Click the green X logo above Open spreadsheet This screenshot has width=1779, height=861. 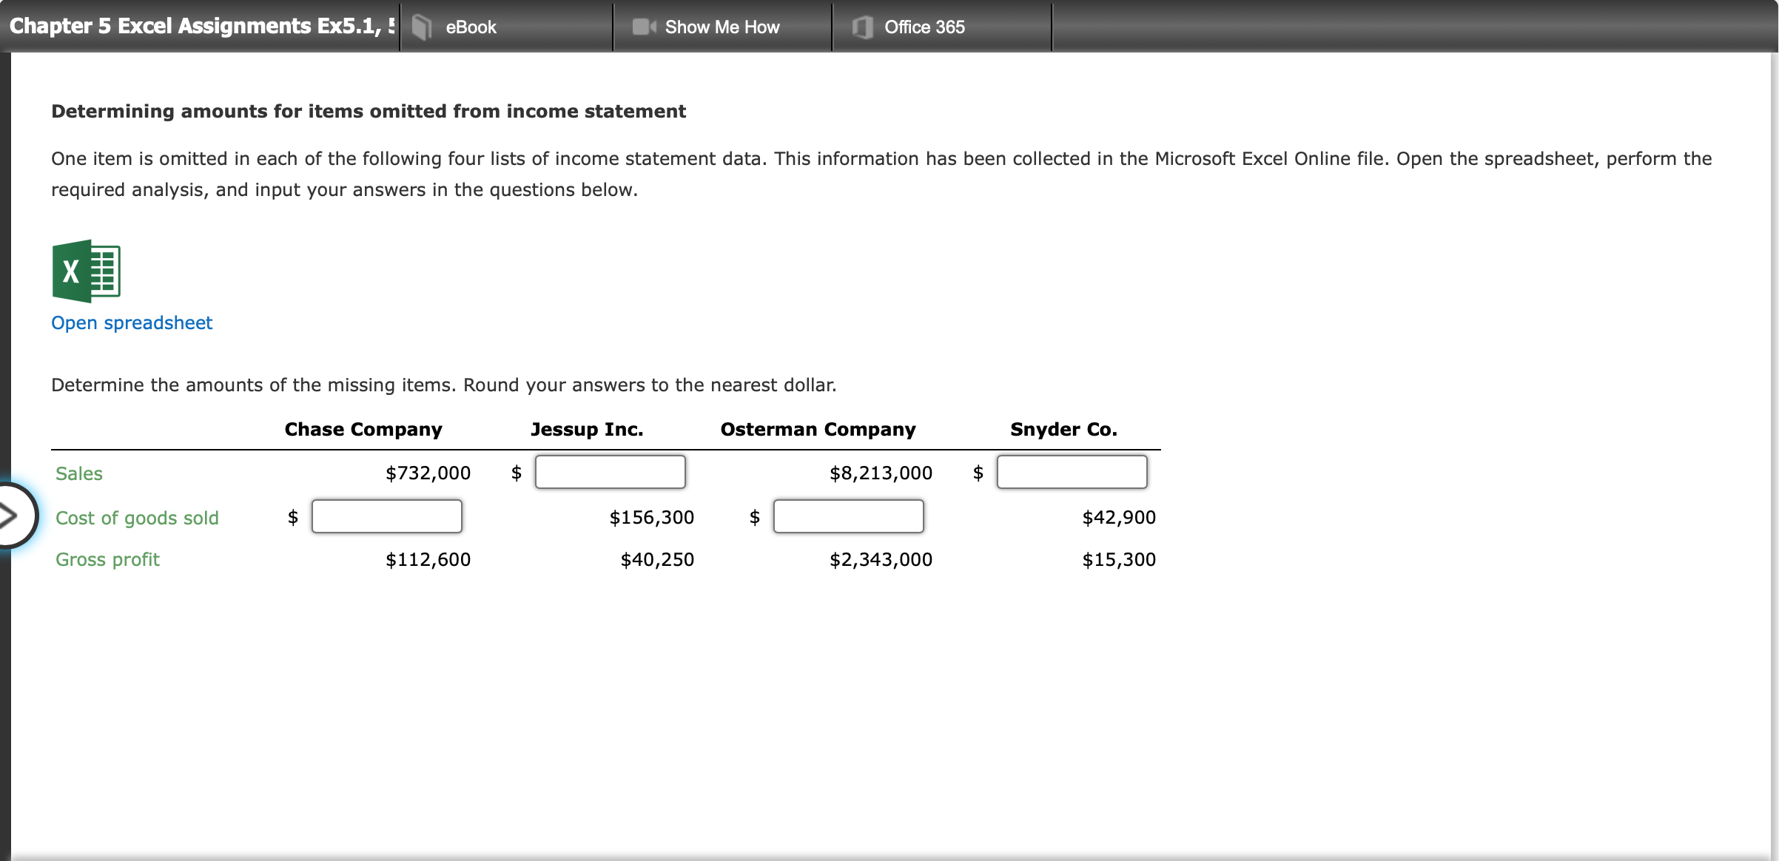[87, 271]
